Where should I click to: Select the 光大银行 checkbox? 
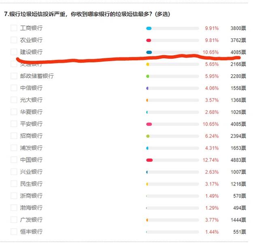(14, 100)
